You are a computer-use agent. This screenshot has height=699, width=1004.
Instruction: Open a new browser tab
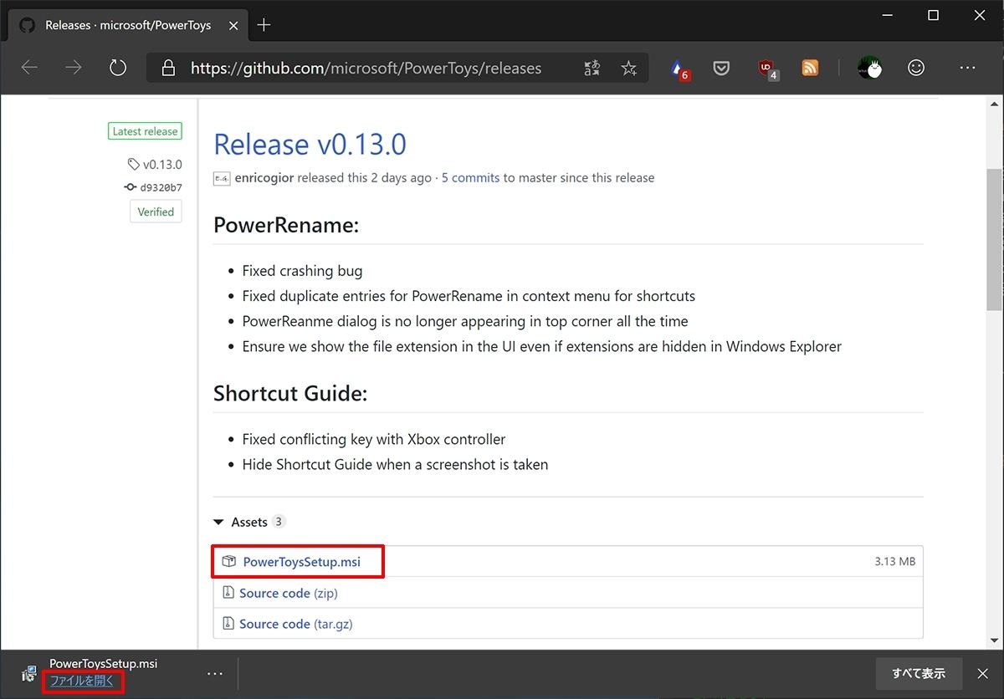point(264,25)
